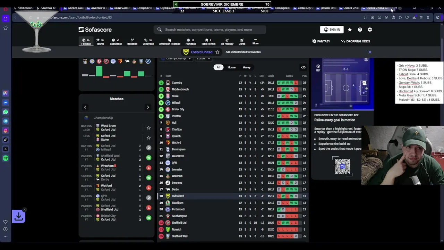Select the Home standings filter
444x250 pixels.
pyautogui.click(x=231, y=67)
